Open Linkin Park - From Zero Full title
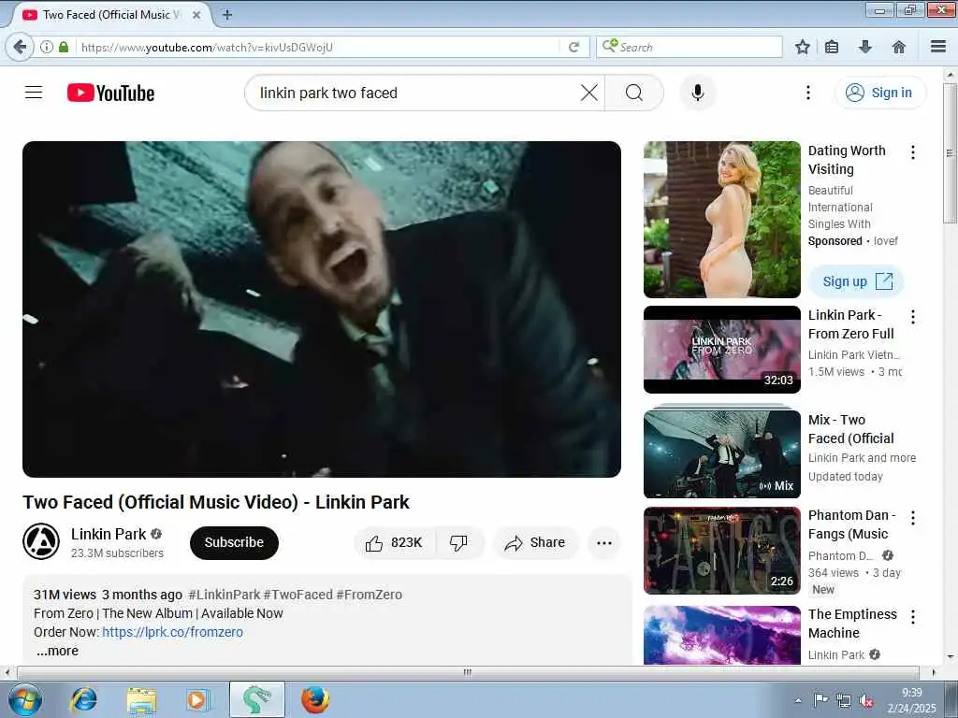 point(851,324)
